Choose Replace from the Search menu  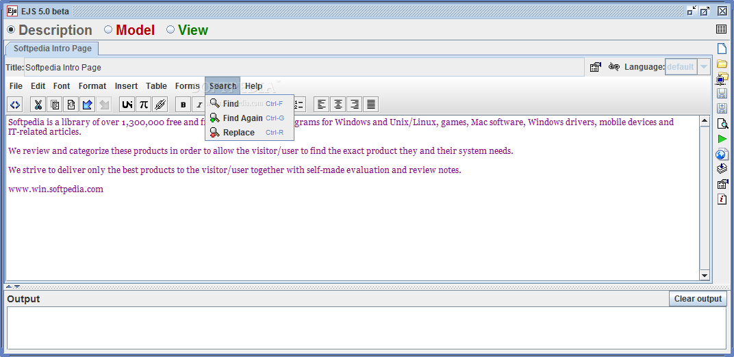(249, 133)
